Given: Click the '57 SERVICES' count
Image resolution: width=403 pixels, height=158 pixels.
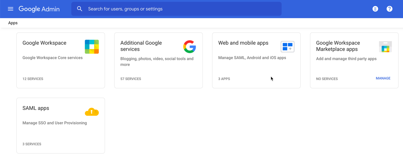Looking at the screenshot, I should pyautogui.click(x=131, y=79).
